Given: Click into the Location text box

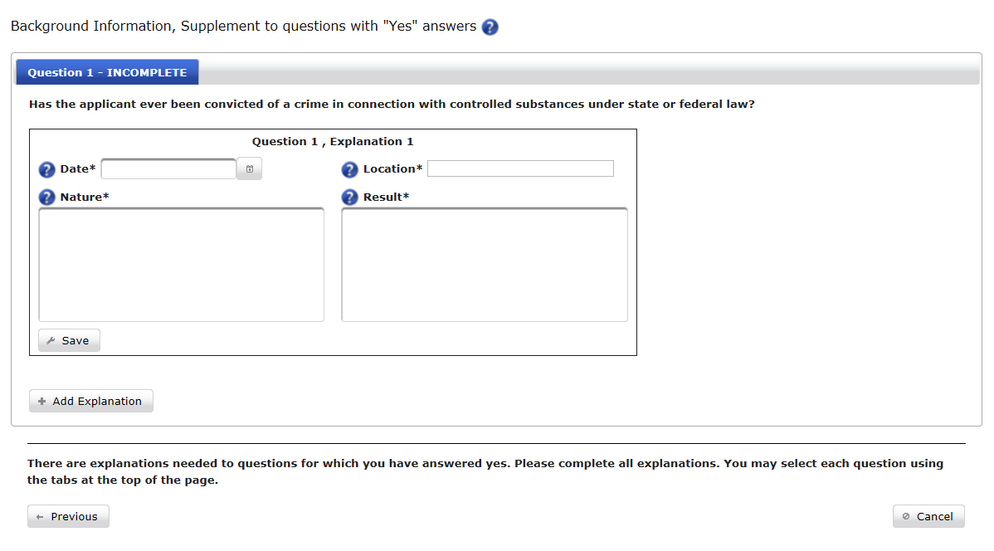Looking at the screenshot, I should pyautogui.click(x=520, y=169).
